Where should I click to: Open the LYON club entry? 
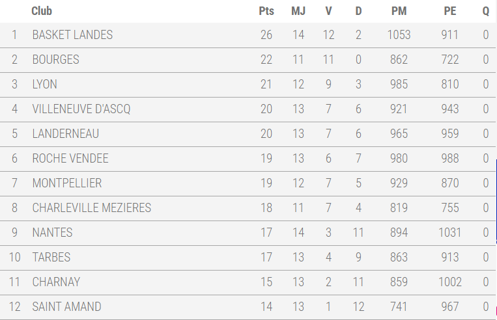pyautogui.click(x=44, y=85)
